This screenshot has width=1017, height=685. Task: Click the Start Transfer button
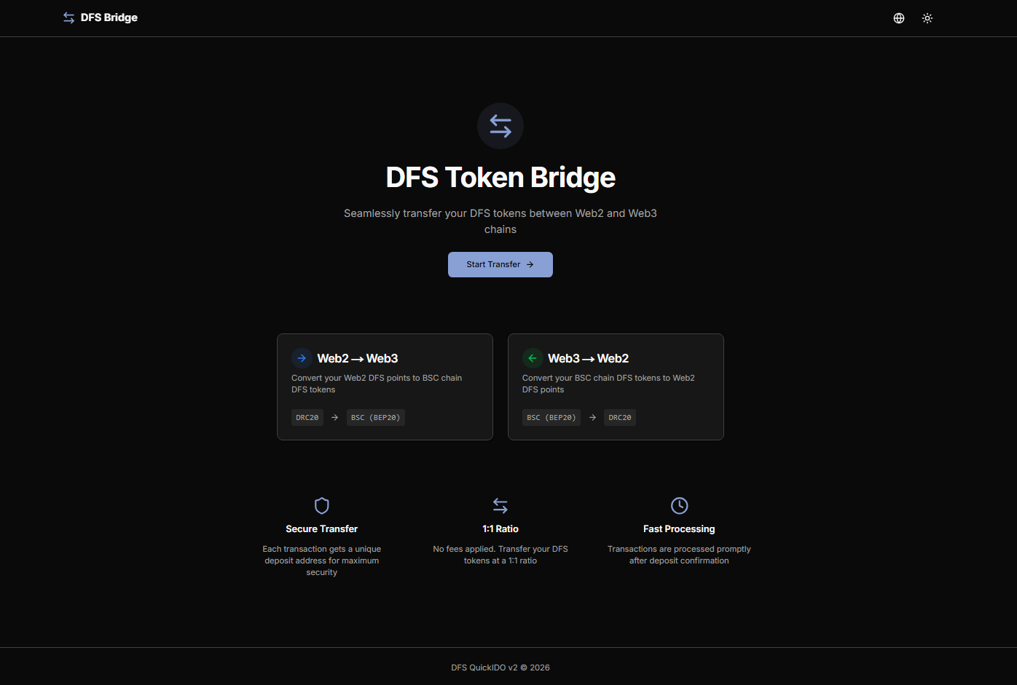coord(500,264)
